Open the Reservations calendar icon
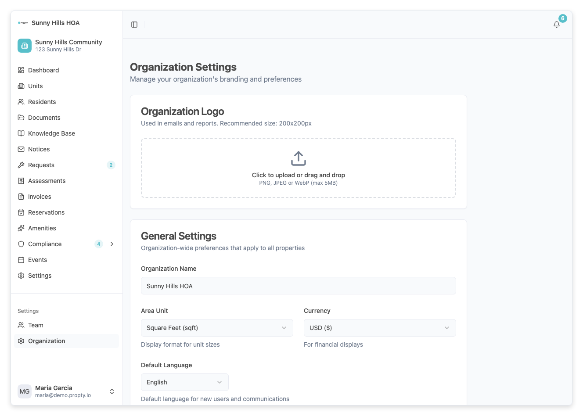 pos(21,212)
